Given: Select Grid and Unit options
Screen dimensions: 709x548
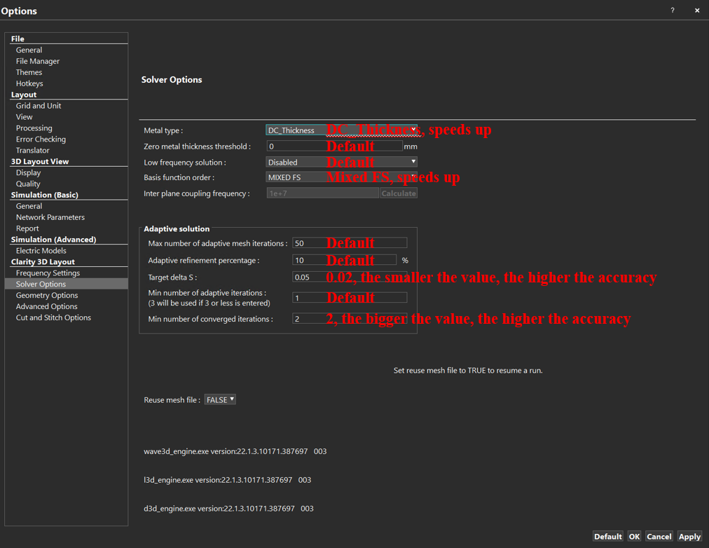Looking at the screenshot, I should pyautogui.click(x=39, y=106).
